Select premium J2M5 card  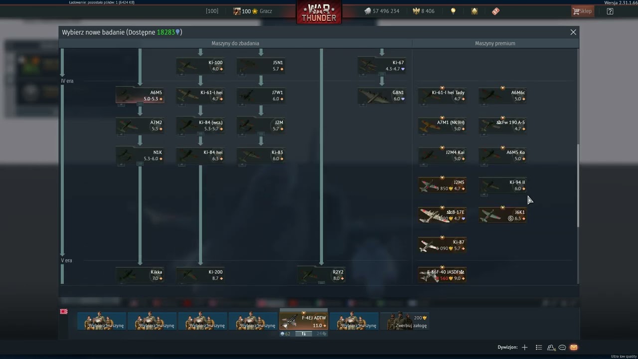442,185
